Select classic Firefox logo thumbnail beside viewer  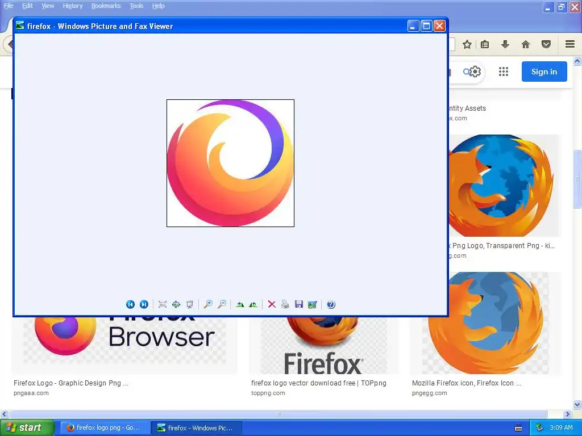(x=504, y=186)
